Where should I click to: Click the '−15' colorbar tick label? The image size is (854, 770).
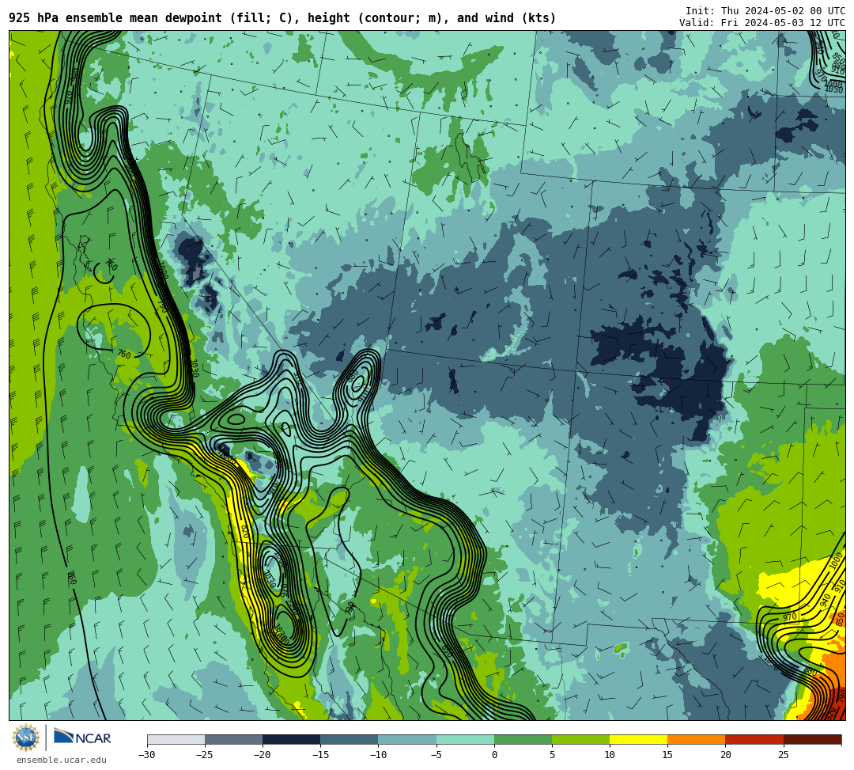tap(320, 755)
